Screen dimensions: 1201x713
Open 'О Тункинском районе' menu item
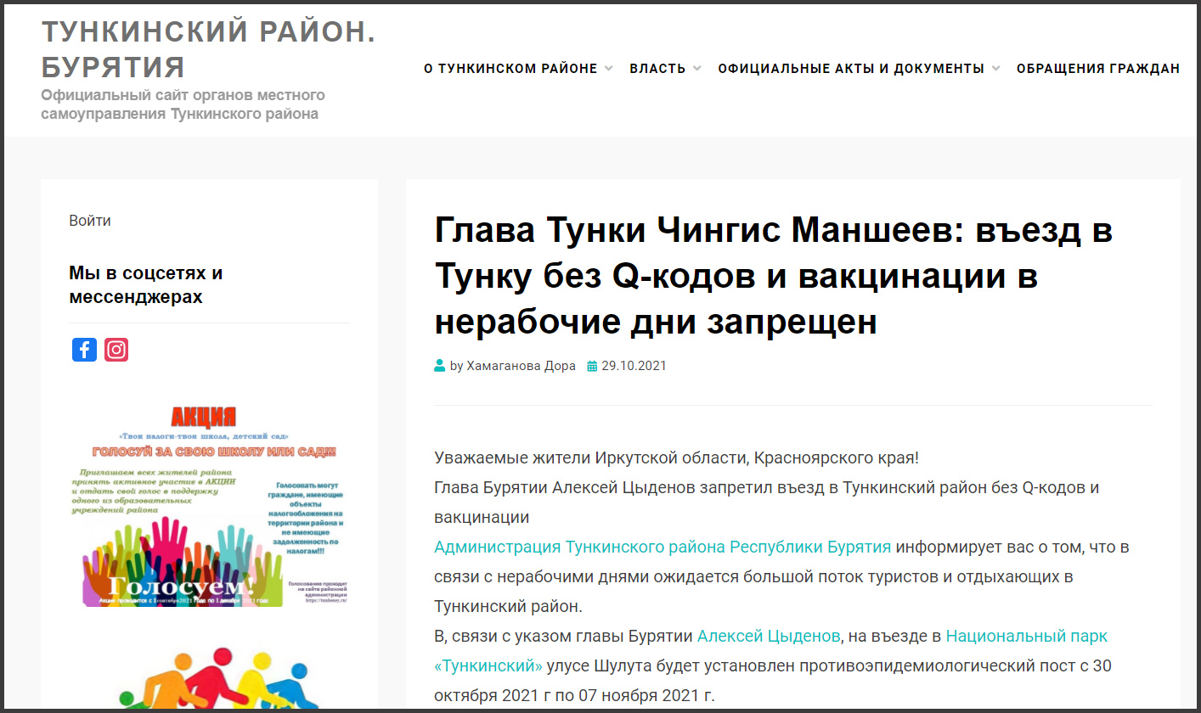510,69
